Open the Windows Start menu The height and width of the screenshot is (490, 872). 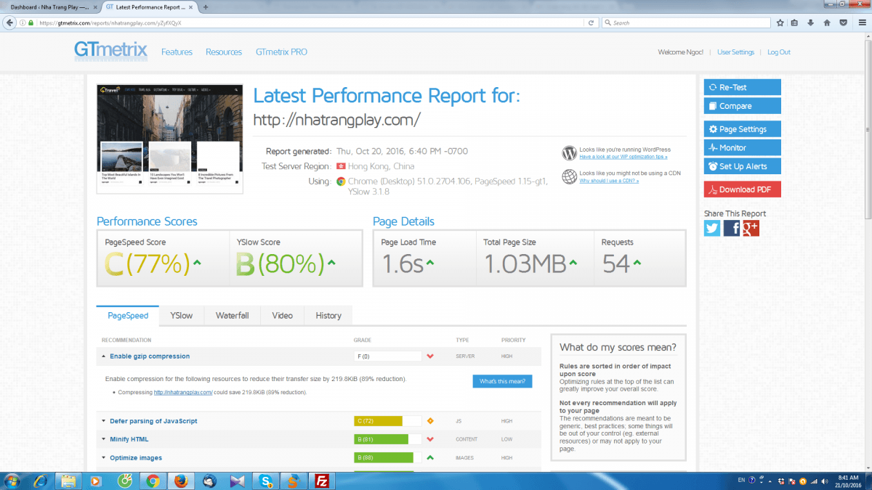[13, 481]
